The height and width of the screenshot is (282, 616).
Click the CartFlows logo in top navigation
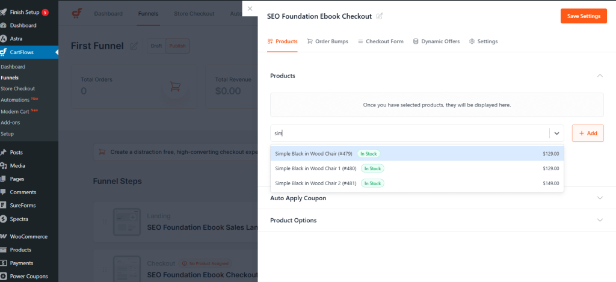(76, 13)
